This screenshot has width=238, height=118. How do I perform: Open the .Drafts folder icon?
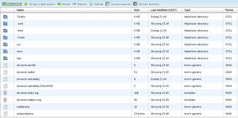[x=5, y=17]
